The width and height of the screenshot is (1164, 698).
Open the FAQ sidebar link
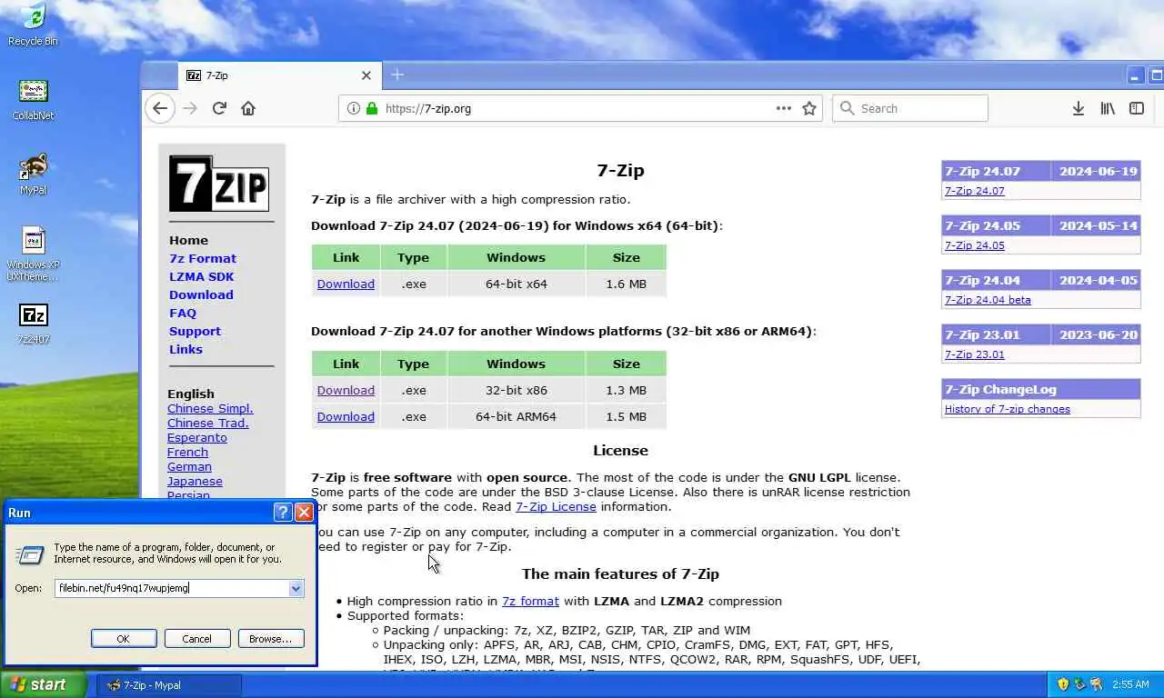(x=183, y=314)
